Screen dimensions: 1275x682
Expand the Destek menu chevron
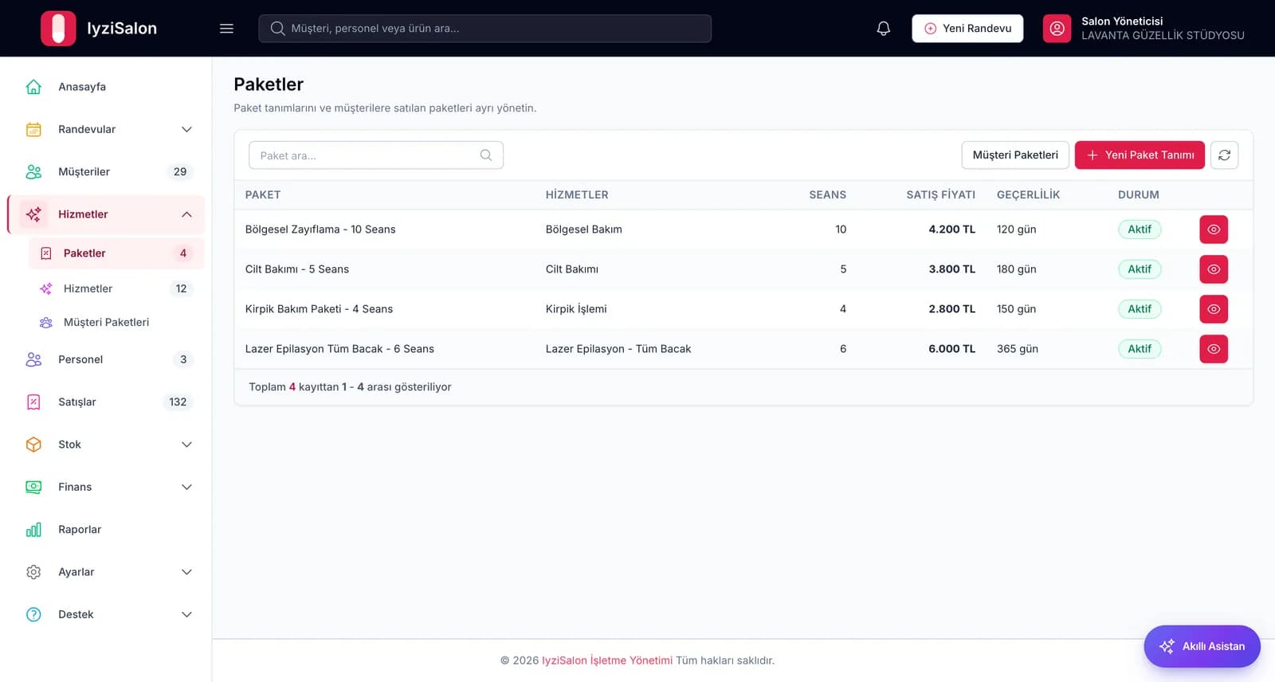click(x=186, y=615)
